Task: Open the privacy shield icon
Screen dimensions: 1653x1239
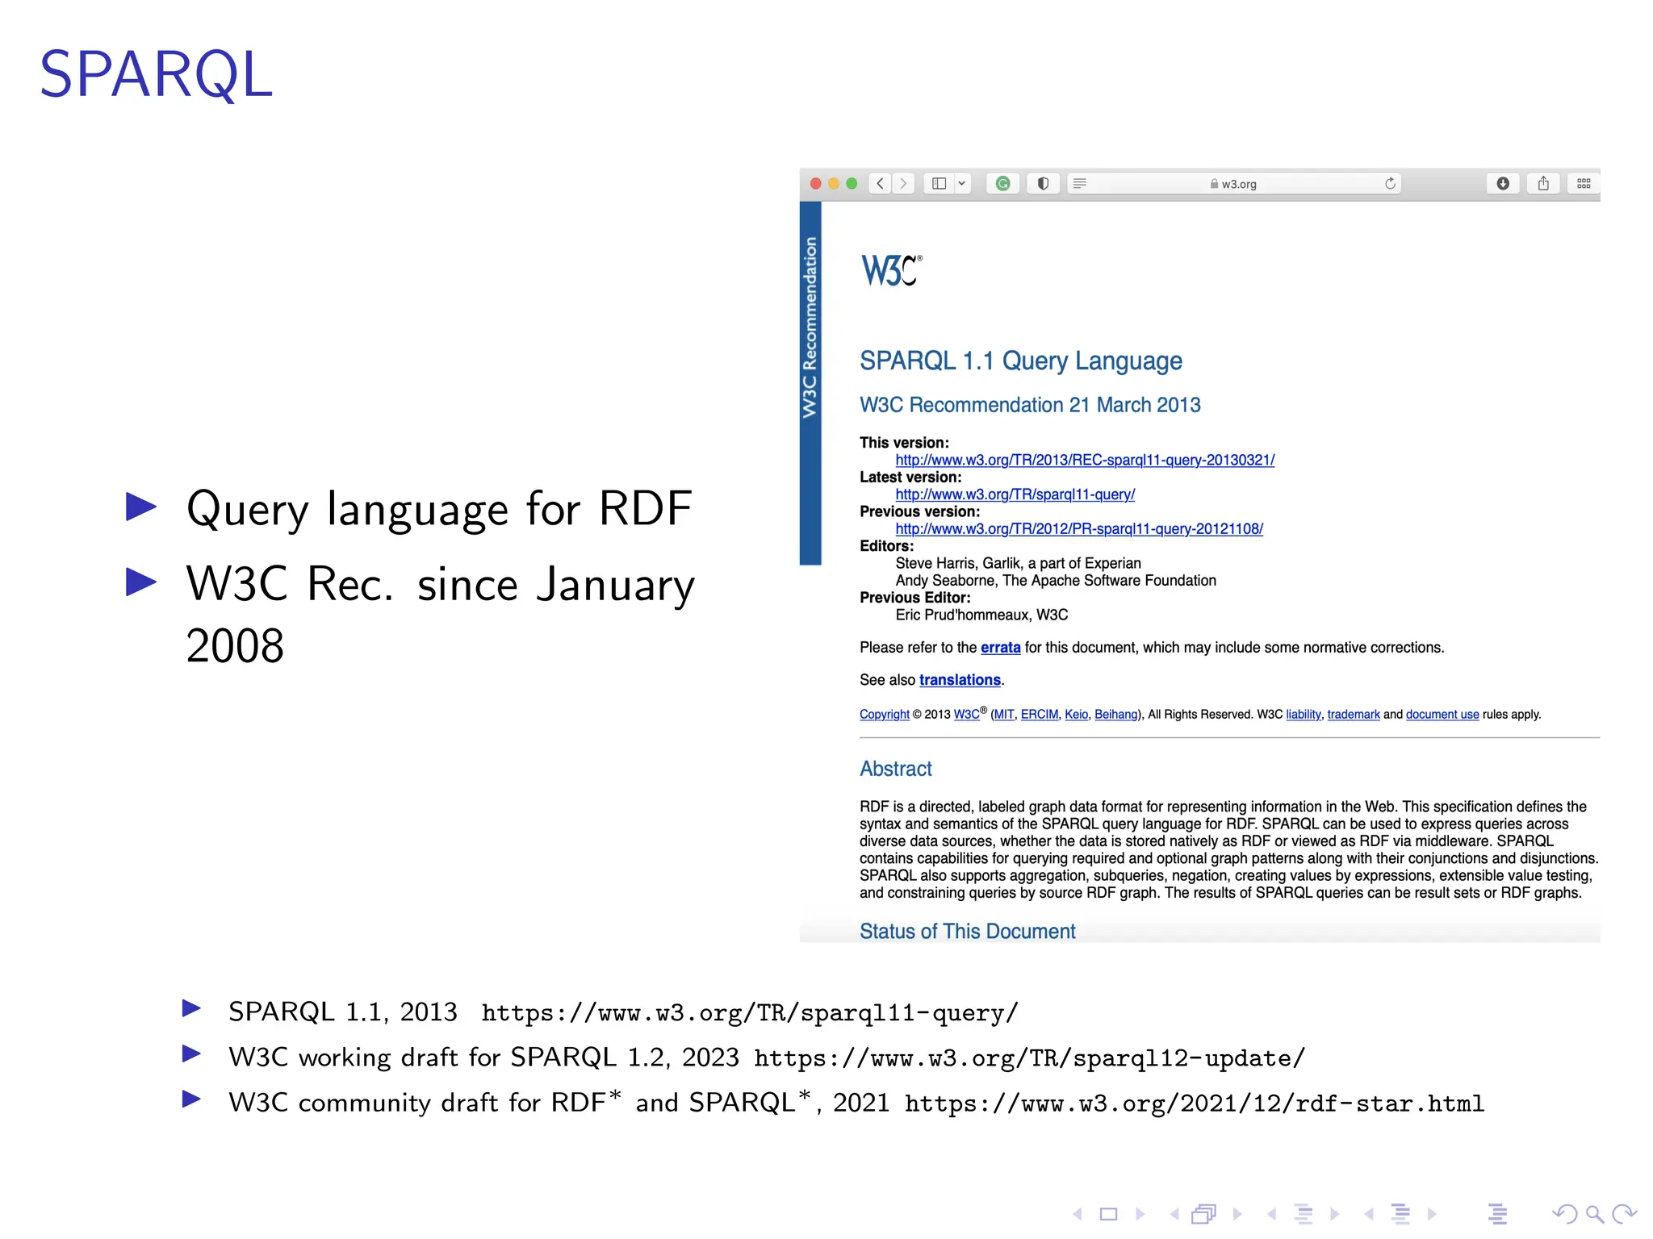Action: click(x=1043, y=184)
